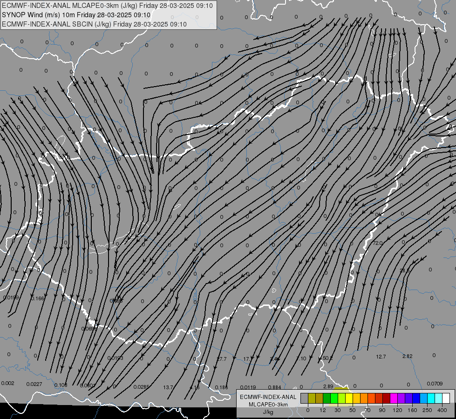This screenshot has height=419, width=456.
Task: Click the map value 13.7
Action: point(168,387)
